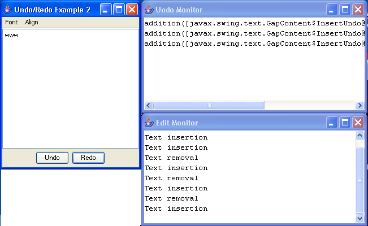Maximize the Edit Monitor window
This screenshot has height=226, width=368.
coord(345,123)
